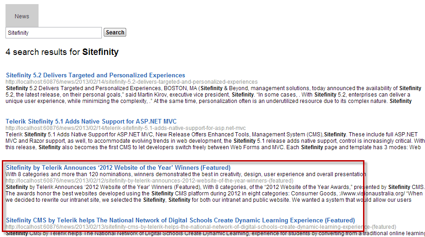Click summary line 'With 8 categories and more than 120 nominations'

186,174
